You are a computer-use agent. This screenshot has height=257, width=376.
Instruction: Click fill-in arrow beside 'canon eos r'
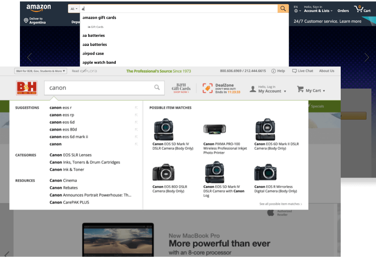[x=136, y=108]
